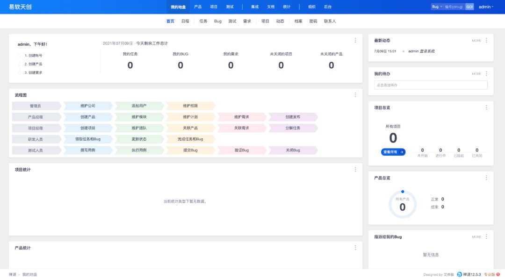Open the 项目统计 panel three-dot menu
This screenshot has width=505, height=279.
pos(355,170)
